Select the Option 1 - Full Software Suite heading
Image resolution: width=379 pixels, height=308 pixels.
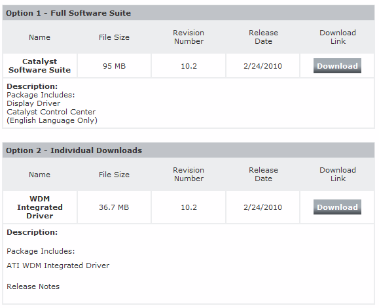[69, 13]
